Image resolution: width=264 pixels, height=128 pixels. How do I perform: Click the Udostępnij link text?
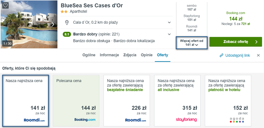(x=238, y=55)
